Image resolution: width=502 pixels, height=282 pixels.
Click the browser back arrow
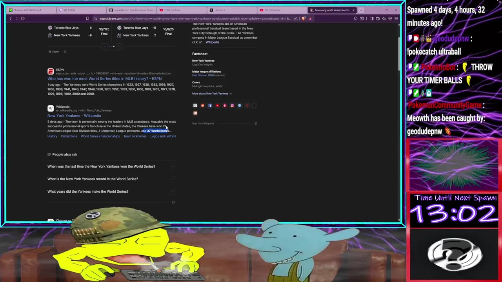click(x=11, y=18)
